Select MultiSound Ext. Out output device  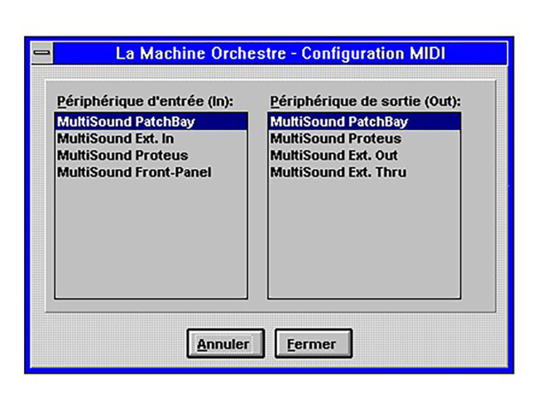pos(364,156)
